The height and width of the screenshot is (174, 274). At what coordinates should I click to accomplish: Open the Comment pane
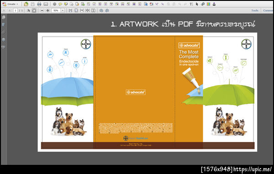click(269, 11)
